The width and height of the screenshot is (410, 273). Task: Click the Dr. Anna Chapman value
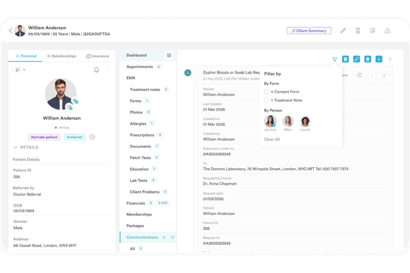220,184
